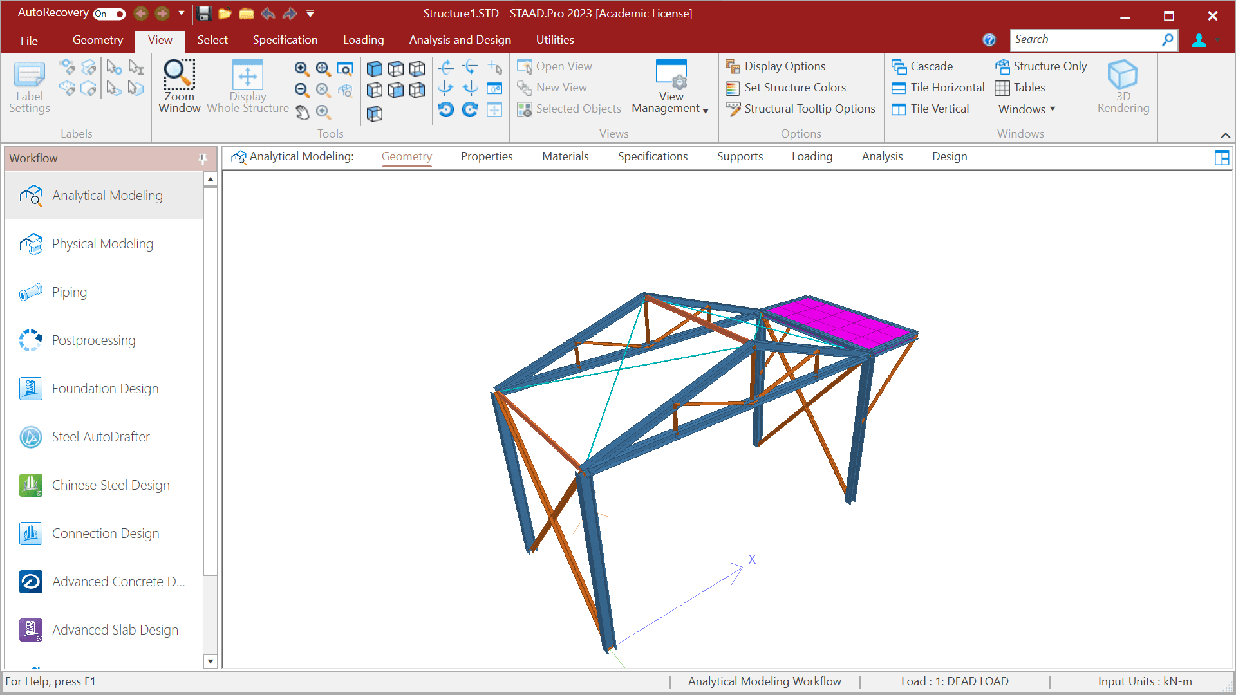Pin the Workflow panel
This screenshot has width=1236, height=695.
click(203, 158)
